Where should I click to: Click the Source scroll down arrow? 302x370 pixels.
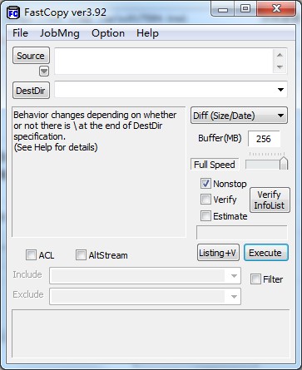pyautogui.click(x=280, y=67)
